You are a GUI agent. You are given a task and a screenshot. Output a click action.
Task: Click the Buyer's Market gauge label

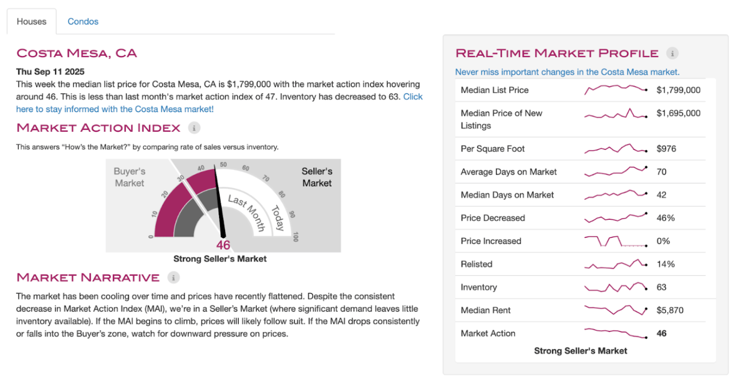[129, 177]
